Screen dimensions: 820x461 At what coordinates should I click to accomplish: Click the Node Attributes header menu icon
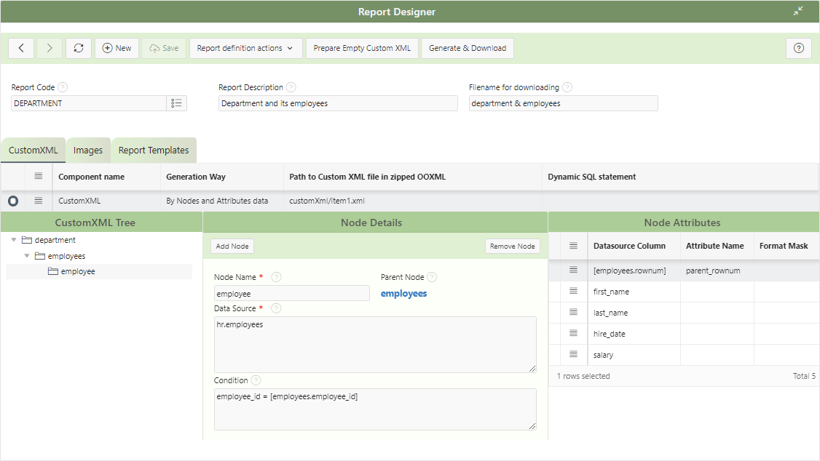click(573, 246)
